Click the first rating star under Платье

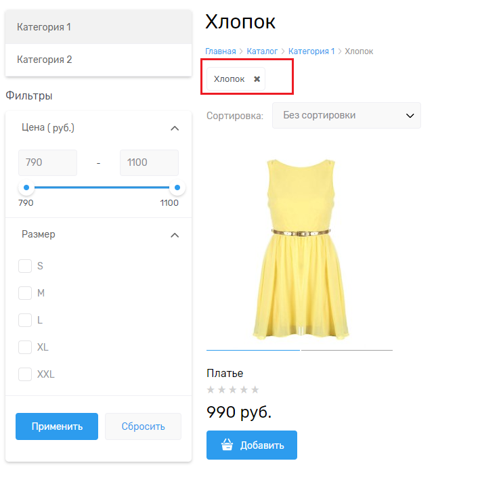(x=211, y=389)
